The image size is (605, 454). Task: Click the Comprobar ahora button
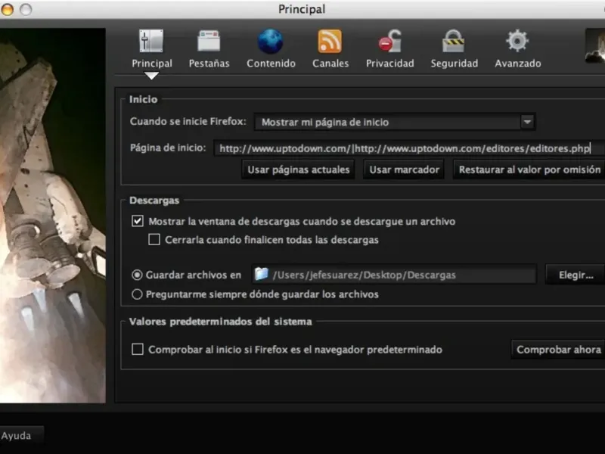(558, 350)
